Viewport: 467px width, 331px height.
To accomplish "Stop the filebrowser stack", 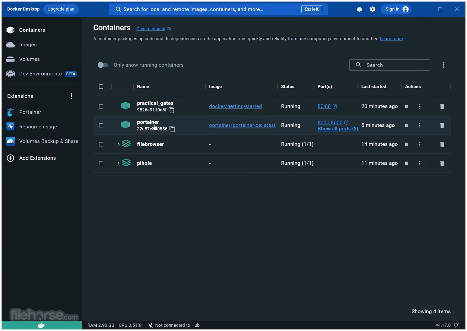I will pyautogui.click(x=406, y=144).
